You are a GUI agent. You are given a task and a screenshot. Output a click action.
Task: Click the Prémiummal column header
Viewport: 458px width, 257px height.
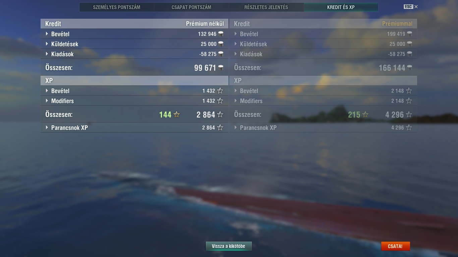[397, 24]
